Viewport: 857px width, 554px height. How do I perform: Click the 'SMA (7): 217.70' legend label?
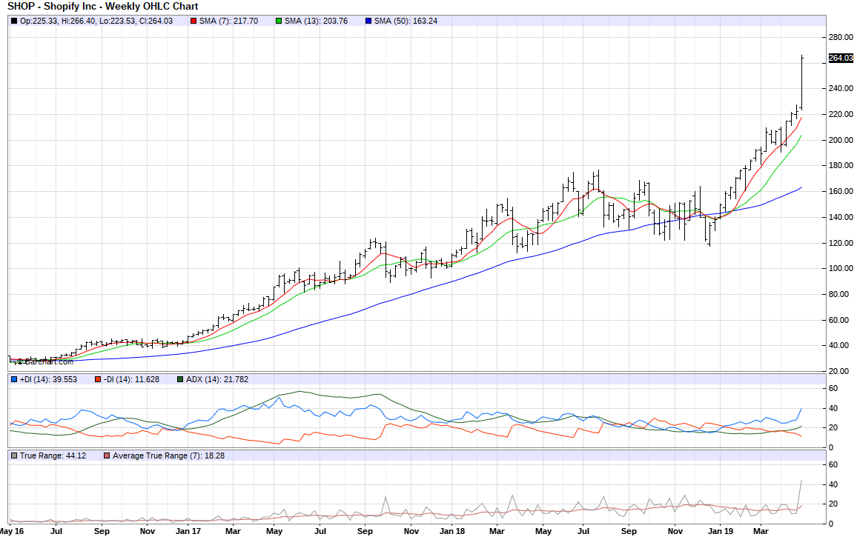(228, 21)
